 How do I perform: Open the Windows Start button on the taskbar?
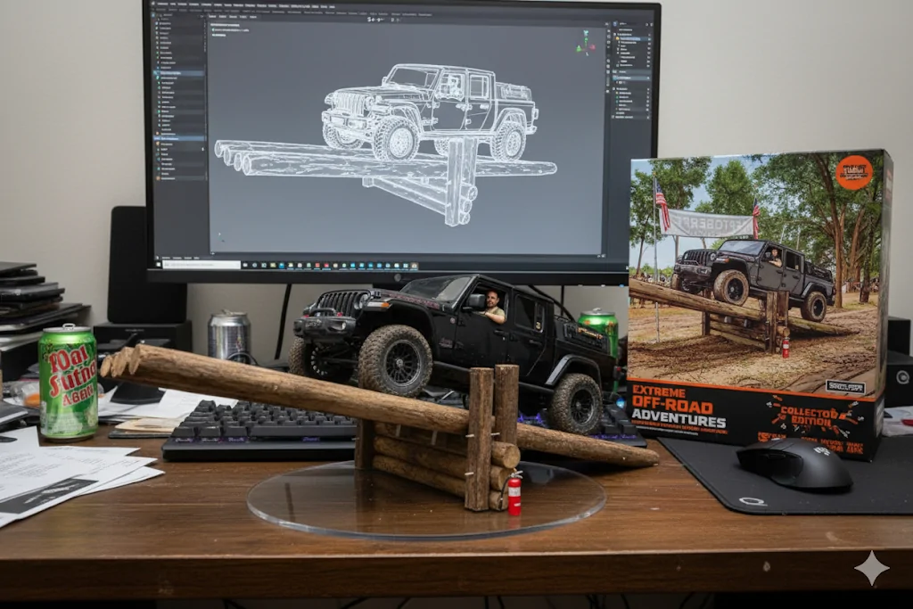pos(159,264)
